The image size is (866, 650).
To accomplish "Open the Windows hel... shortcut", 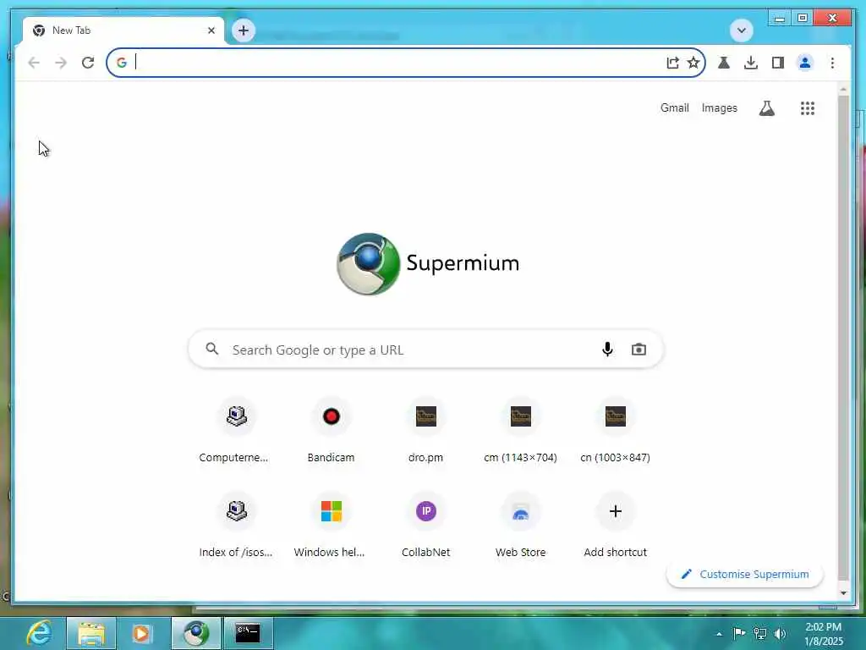I will pos(331,526).
